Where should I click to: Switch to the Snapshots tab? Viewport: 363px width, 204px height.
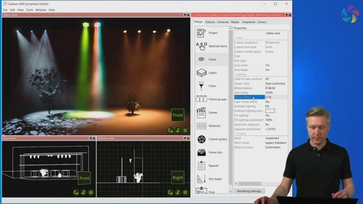coord(248,22)
